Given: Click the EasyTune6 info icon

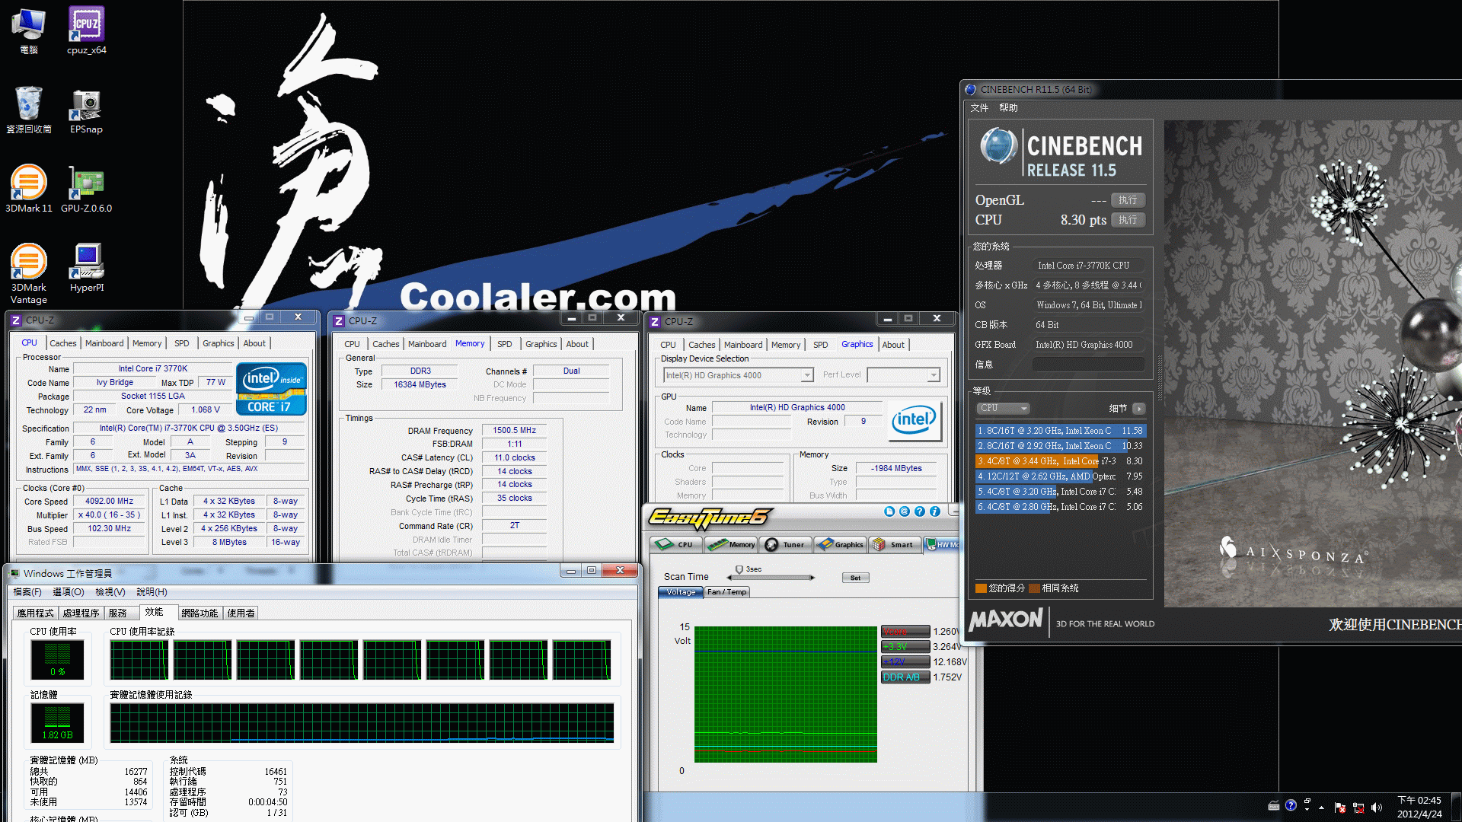Looking at the screenshot, I should point(935,511).
